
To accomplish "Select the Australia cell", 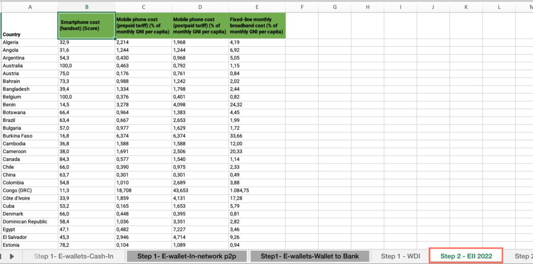I will coord(30,66).
